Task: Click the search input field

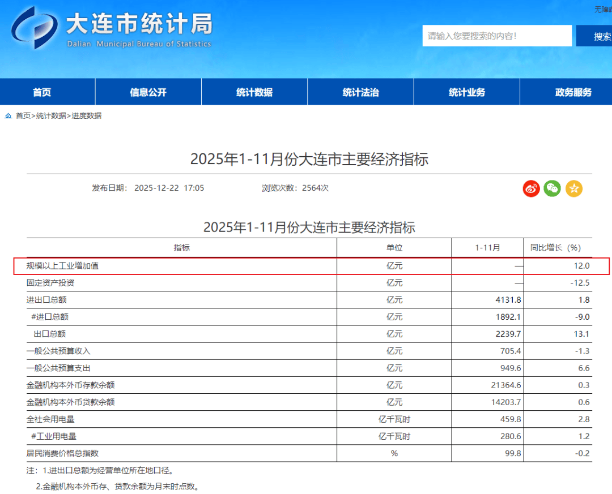Action: pos(496,36)
